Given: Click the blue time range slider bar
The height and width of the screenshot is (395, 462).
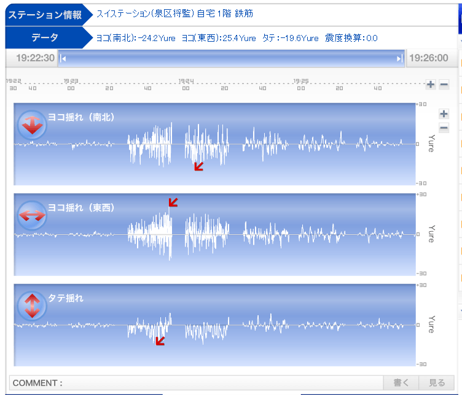Looking at the screenshot, I should [x=231, y=58].
